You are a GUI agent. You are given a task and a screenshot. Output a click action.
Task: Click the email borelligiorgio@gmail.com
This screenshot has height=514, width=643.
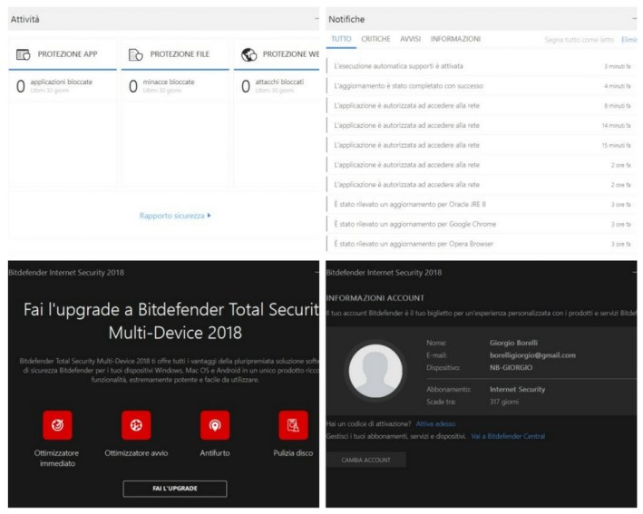point(532,355)
